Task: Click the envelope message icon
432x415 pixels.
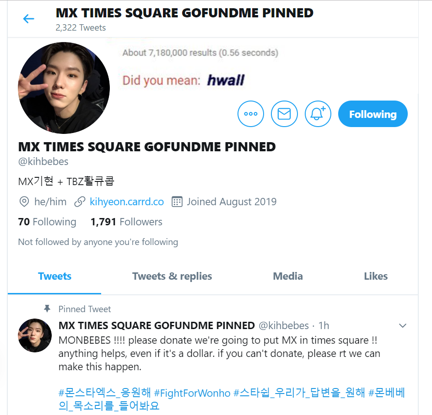Action: coord(284,114)
